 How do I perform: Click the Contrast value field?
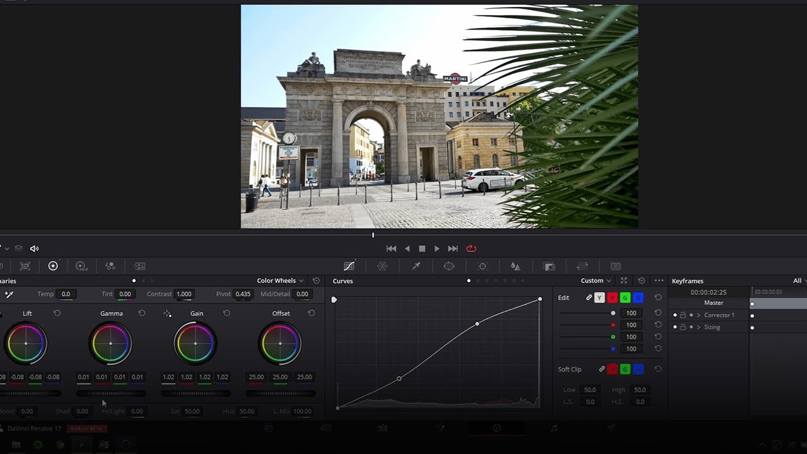[184, 294]
